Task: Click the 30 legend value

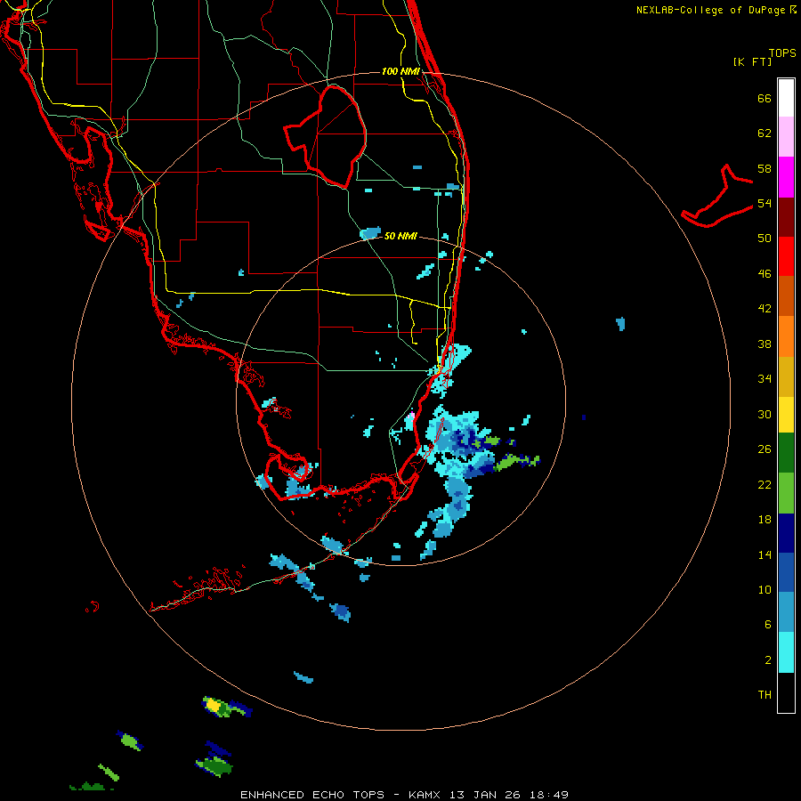Action: pos(765,414)
